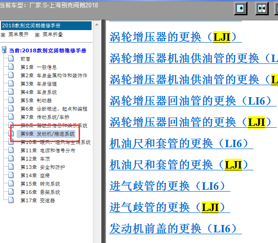Open link 涡轮增压器回油管的更换（LJI）
This screenshot has height=243, width=278.
[x=193, y=122]
